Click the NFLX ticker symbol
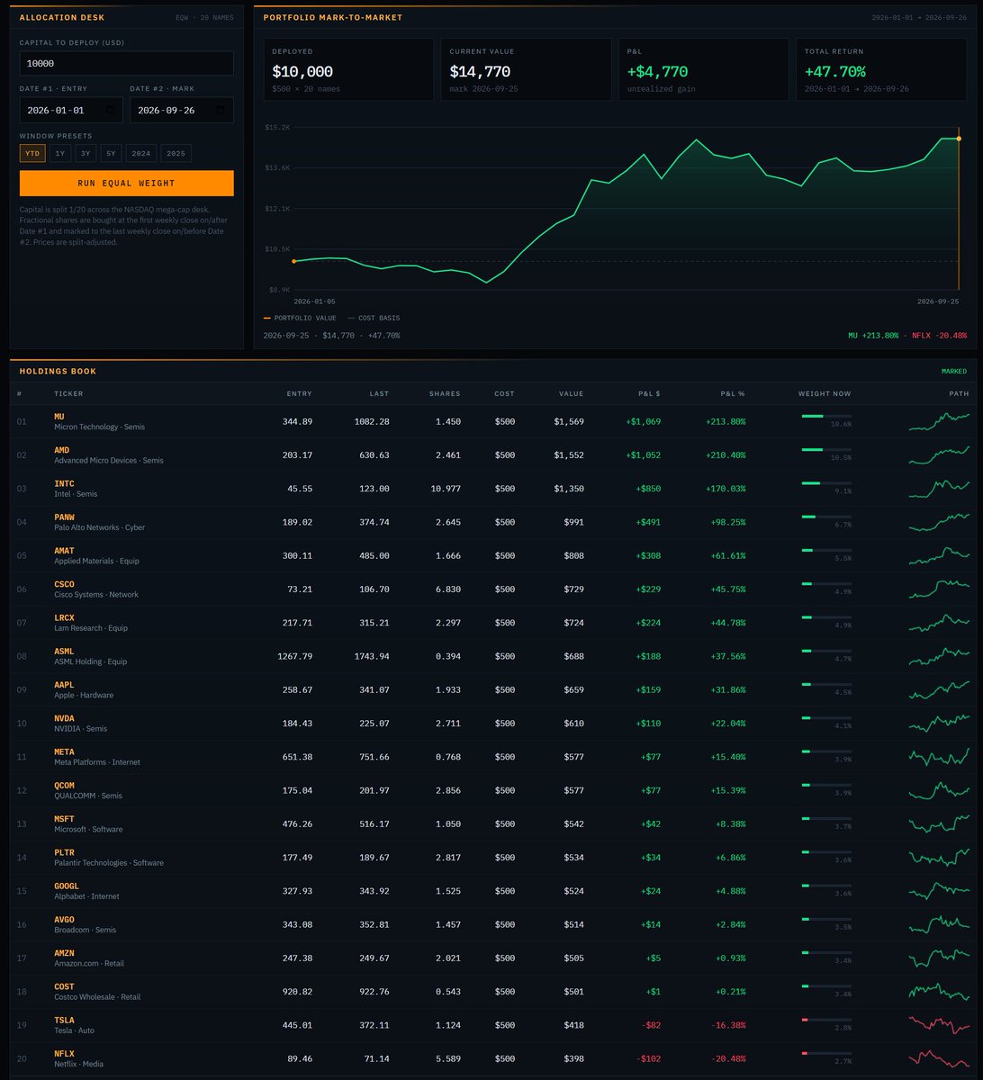The width and height of the screenshot is (983, 1080). (64, 1054)
